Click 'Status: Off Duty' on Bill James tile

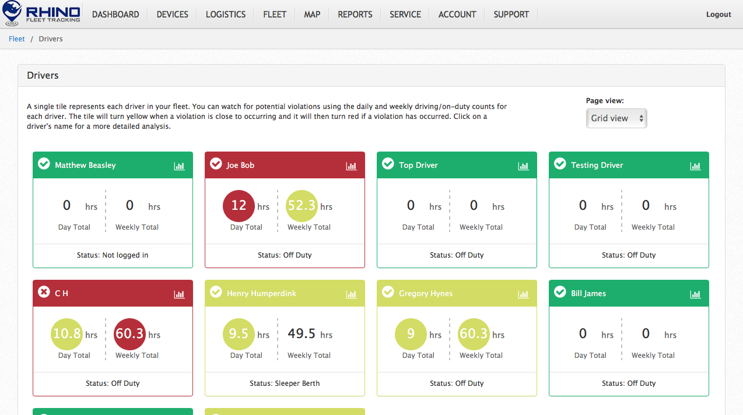point(629,384)
